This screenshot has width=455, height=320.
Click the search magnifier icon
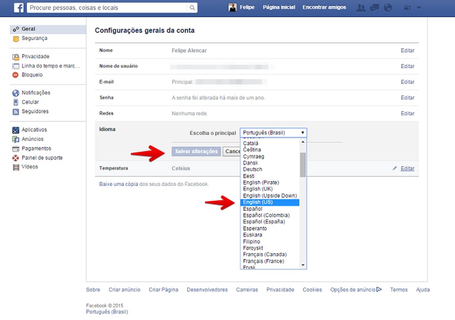[x=192, y=8]
